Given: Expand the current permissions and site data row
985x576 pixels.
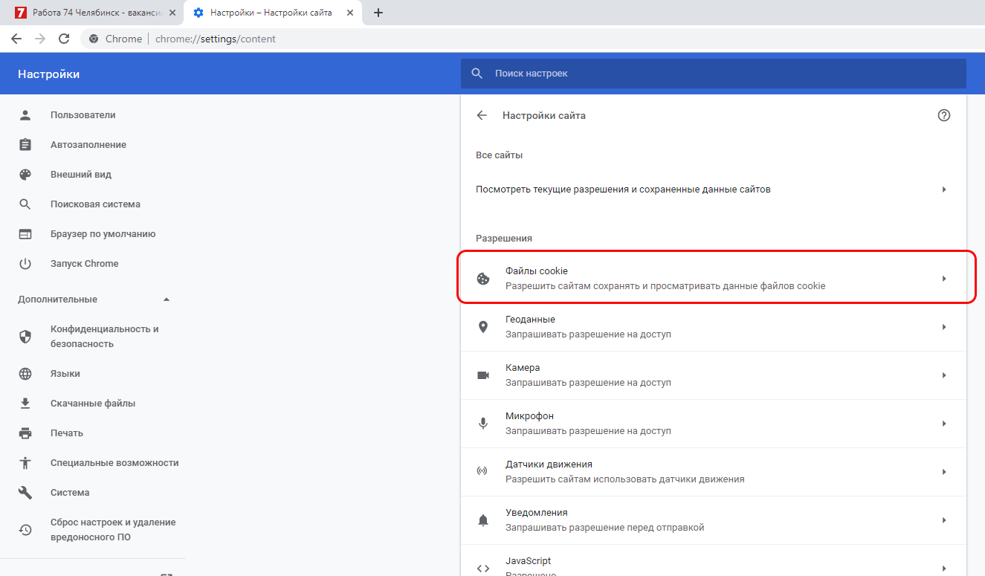Looking at the screenshot, I should tap(944, 190).
